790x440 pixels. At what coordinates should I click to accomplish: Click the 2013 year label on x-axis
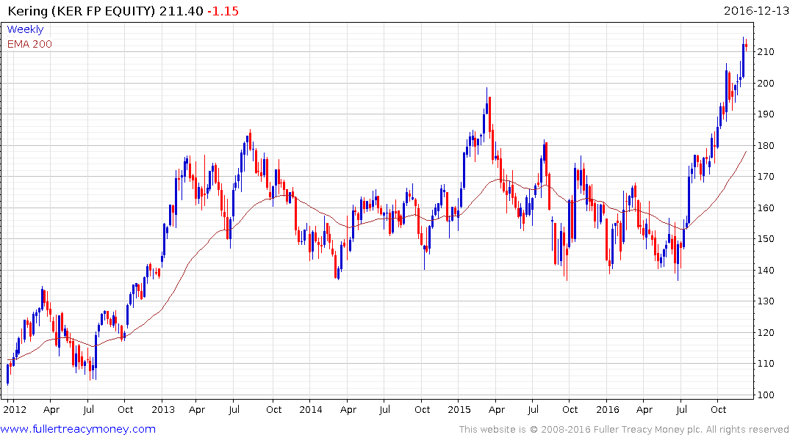[163, 409]
